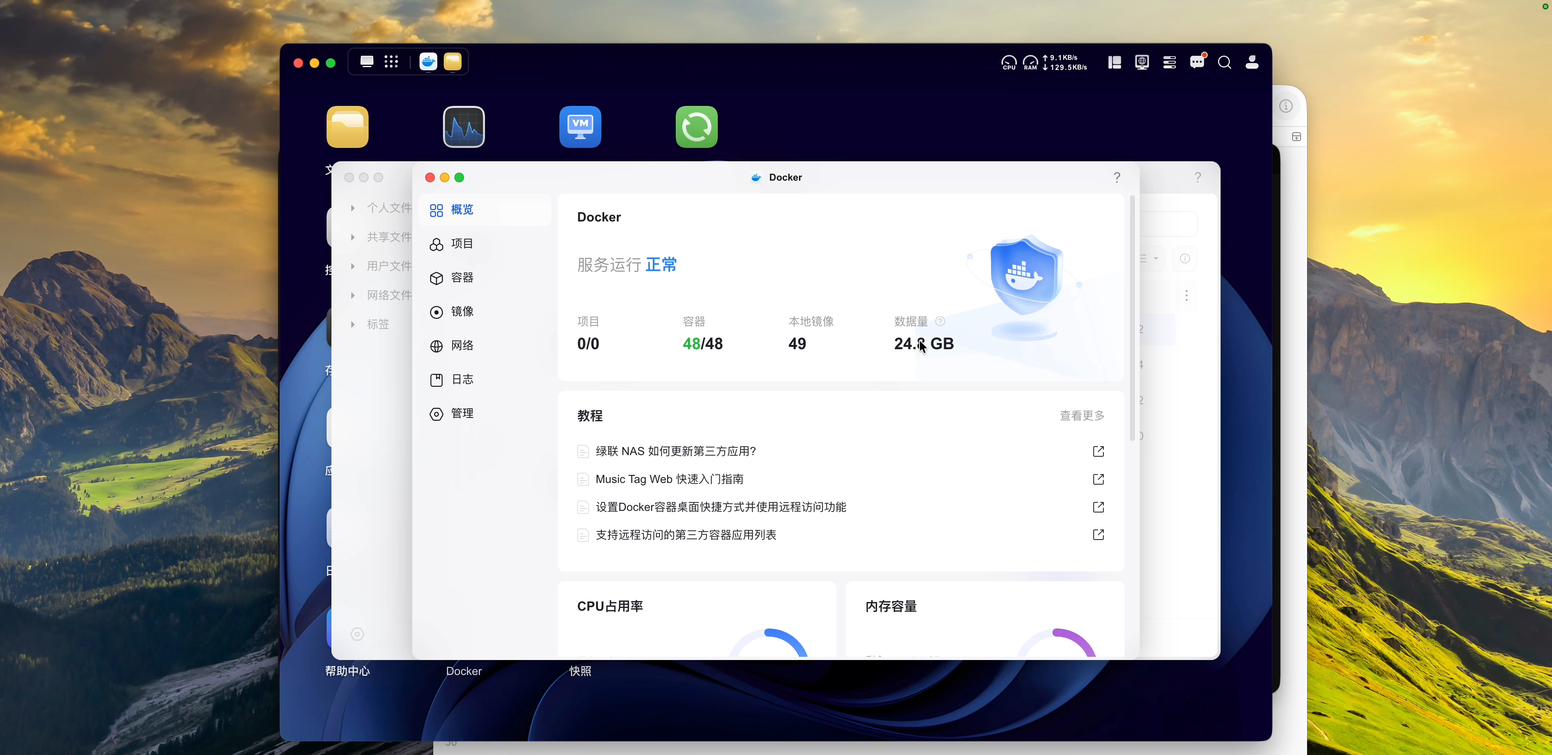
Task: Open the file manager view mode dropdown
Action: (1151, 259)
